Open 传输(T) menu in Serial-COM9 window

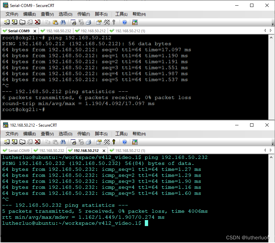[x=83, y=14]
